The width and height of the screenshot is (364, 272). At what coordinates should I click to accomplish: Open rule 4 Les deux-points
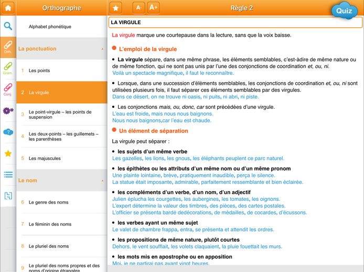click(x=62, y=137)
